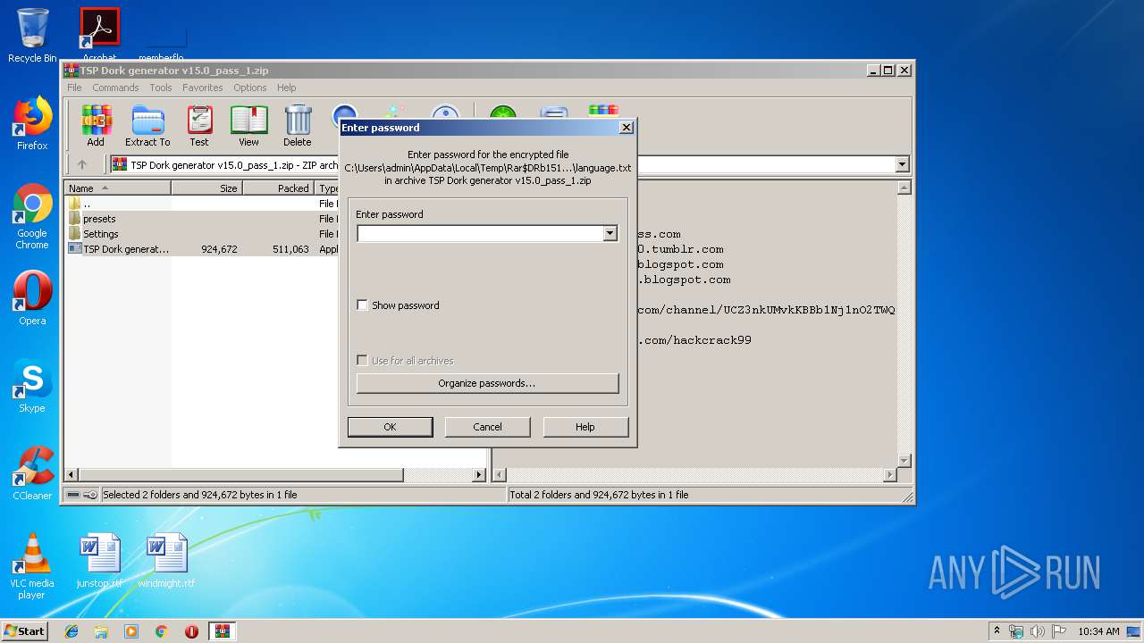Click the Action Center flag tray icon
Image resolution: width=1144 pixels, height=643 pixels.
pos(1060,631)
